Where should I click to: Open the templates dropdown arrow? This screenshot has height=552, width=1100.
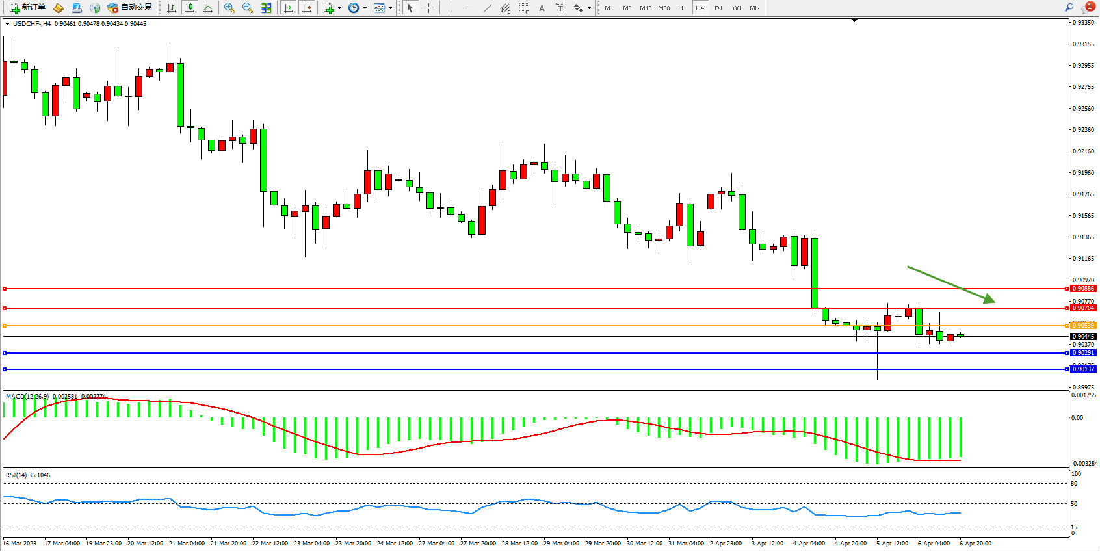tap(390, 8)
